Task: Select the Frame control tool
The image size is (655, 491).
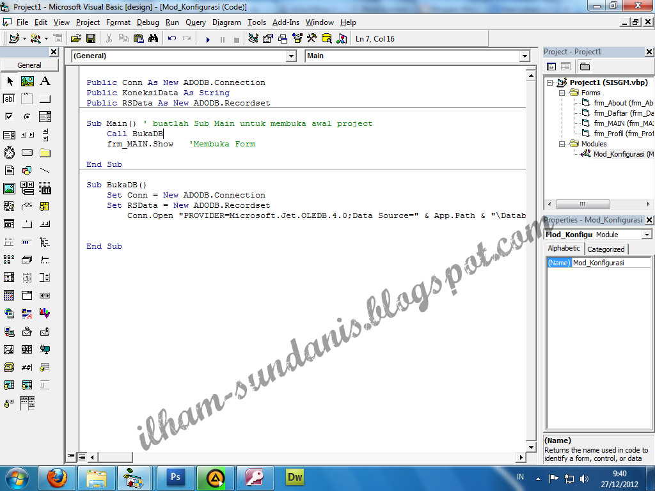Action: click(x=27, y=99)
